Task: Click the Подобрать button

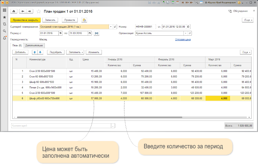Action: click(x=55, y=52)
